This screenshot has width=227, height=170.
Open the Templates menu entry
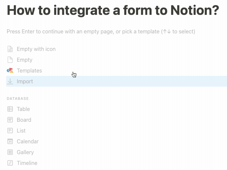point(29,70)
